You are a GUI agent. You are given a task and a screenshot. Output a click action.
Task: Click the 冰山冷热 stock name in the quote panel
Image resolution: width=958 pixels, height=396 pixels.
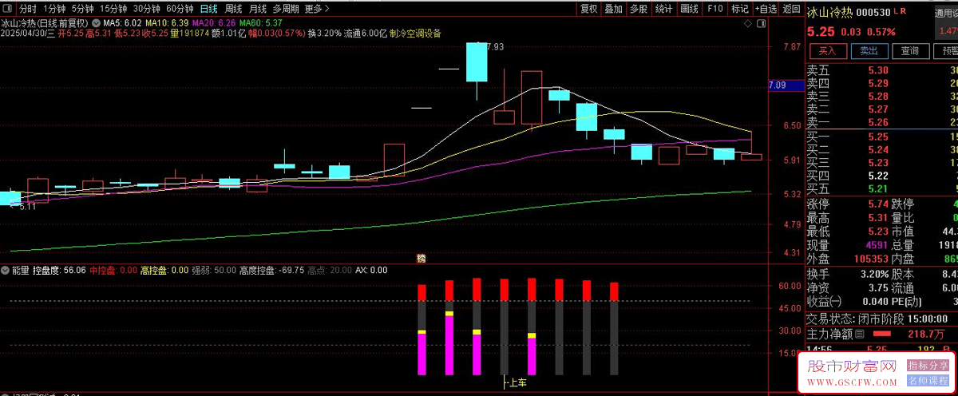pyautogui.click(x=830, y=11)
